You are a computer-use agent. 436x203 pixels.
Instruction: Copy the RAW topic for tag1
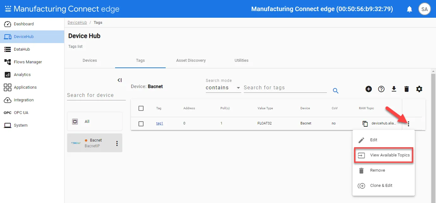365,124
